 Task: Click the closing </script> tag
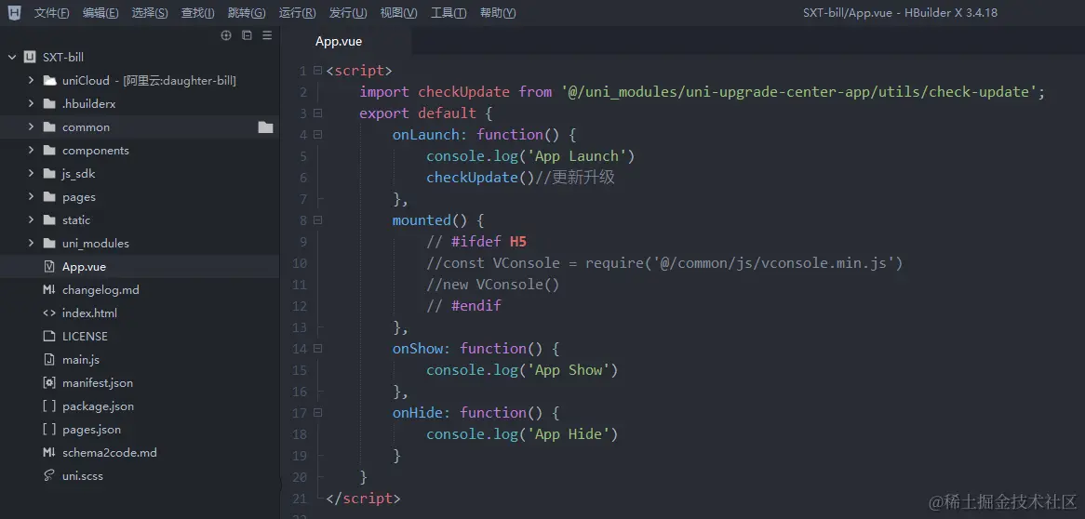pos(363,499)
